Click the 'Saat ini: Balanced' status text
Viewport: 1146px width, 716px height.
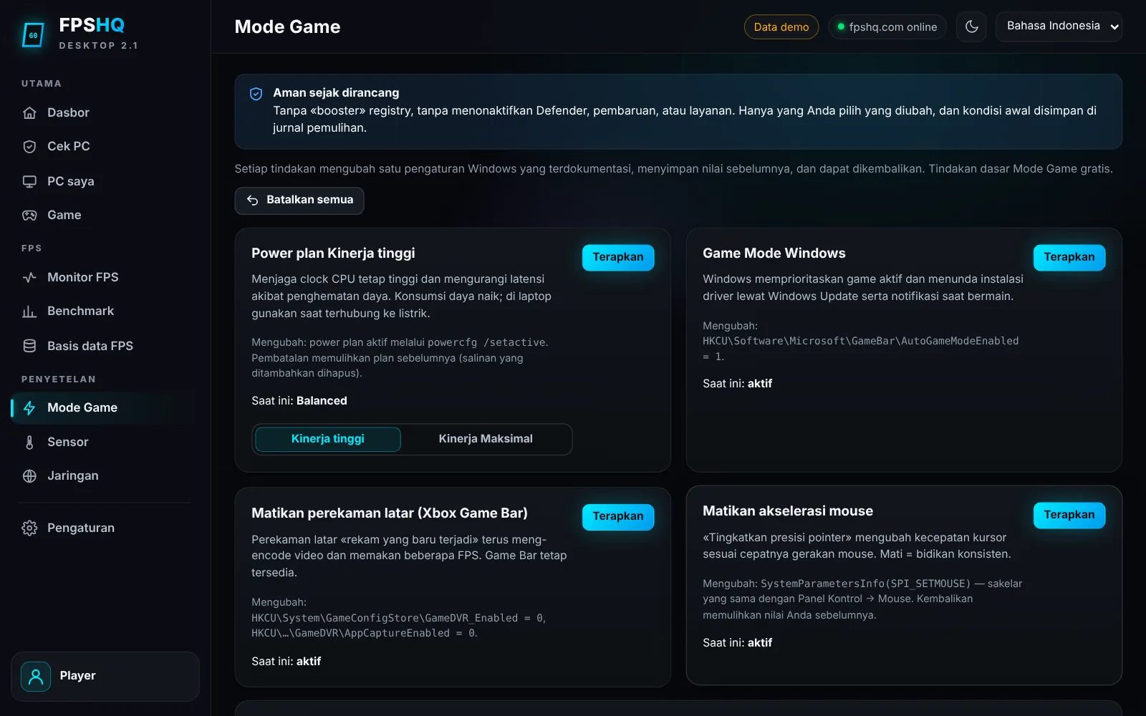click(299, 401)
